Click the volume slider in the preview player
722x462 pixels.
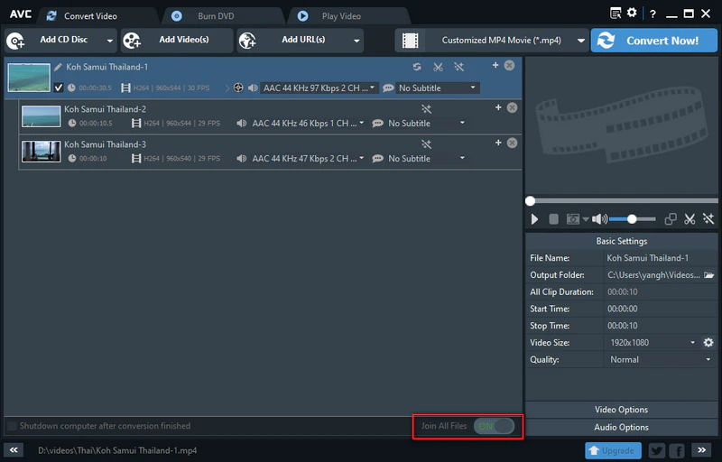tap(632, 219)
